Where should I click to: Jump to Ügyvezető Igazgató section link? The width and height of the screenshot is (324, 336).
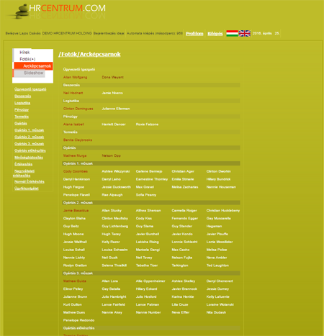[30, 89]
